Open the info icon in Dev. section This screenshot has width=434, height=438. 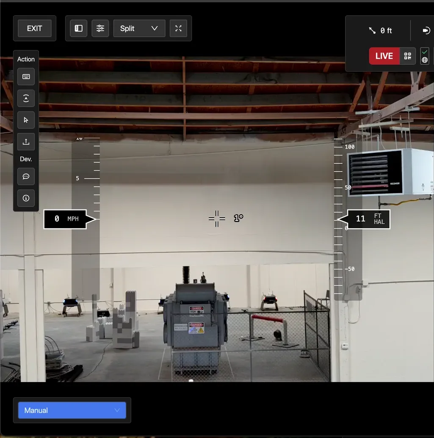(26, 198)
